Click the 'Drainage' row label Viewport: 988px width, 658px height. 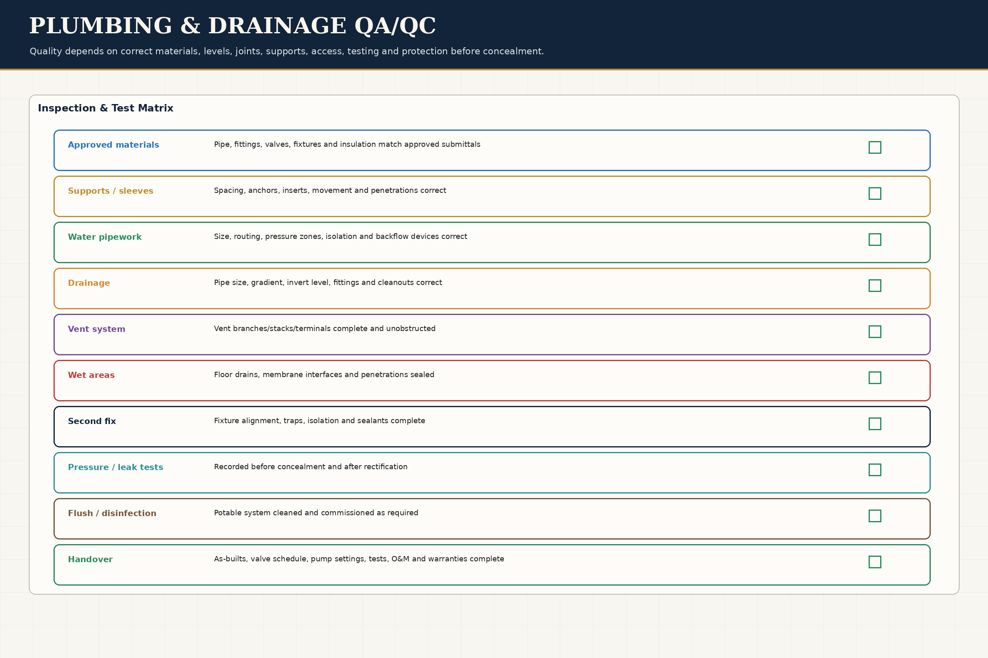click(89, 283)
